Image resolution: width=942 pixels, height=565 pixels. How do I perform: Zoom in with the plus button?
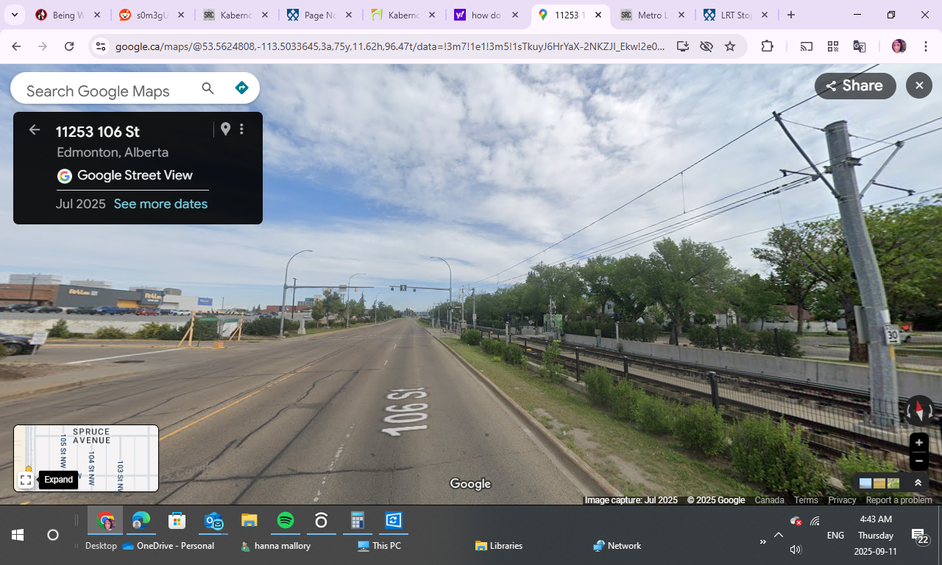[x=918, y=443]
